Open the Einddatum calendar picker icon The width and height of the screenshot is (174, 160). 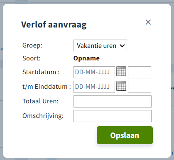[x=121, y=86]
